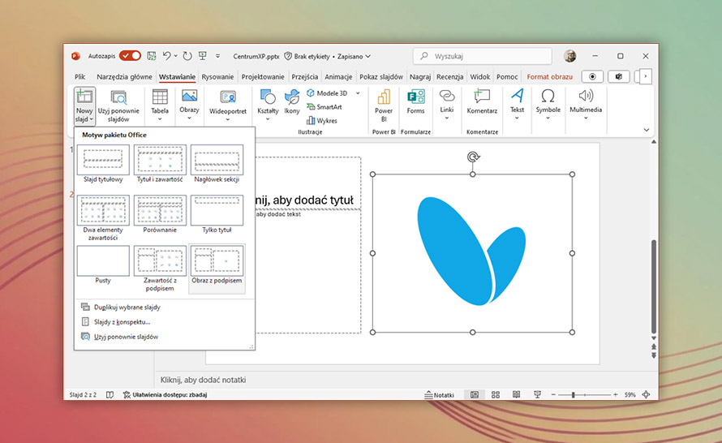Switch to the Narzędzia główne tab
The height and width of the screenshot is (443, 722).
(x=124, y=77)
